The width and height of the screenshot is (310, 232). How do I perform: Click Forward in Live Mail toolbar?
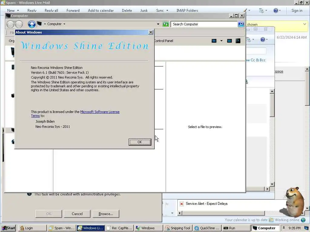pyautogui.click(x=73, y=11)
